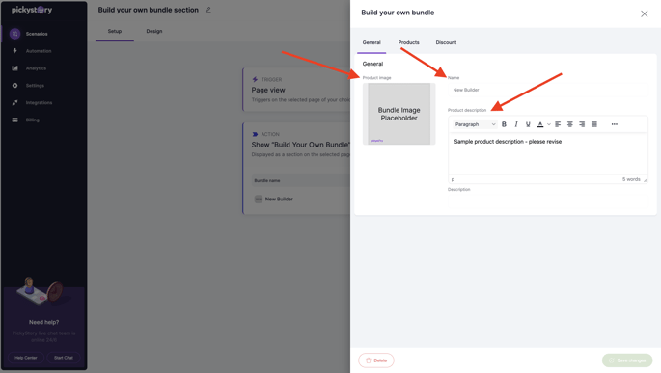This screenshot has width=661, height=373.
Task: Justify the description text
Action: click(594, 124)
